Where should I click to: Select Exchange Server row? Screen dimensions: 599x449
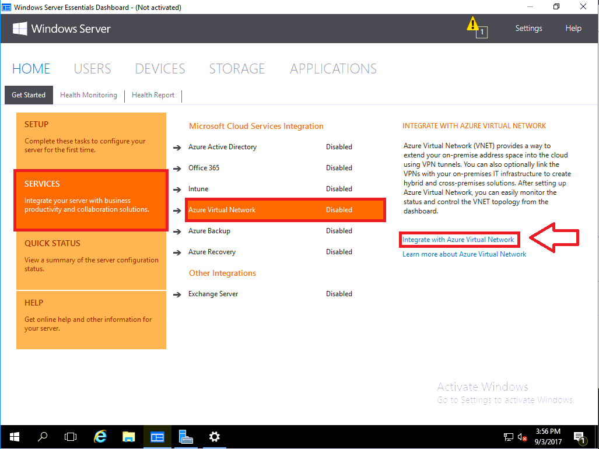pyautogui.click(x=285, y=294)
